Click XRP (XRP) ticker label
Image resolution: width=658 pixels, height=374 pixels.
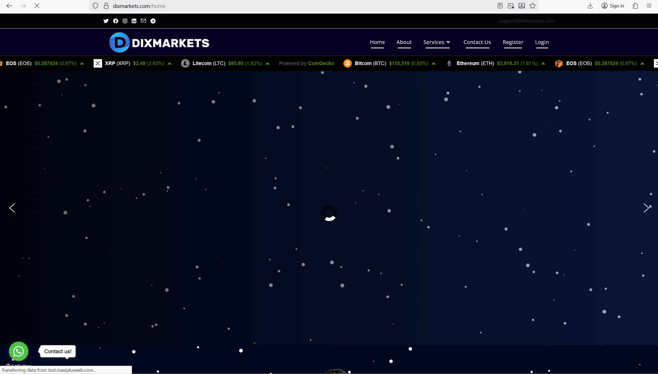[118, 63]
